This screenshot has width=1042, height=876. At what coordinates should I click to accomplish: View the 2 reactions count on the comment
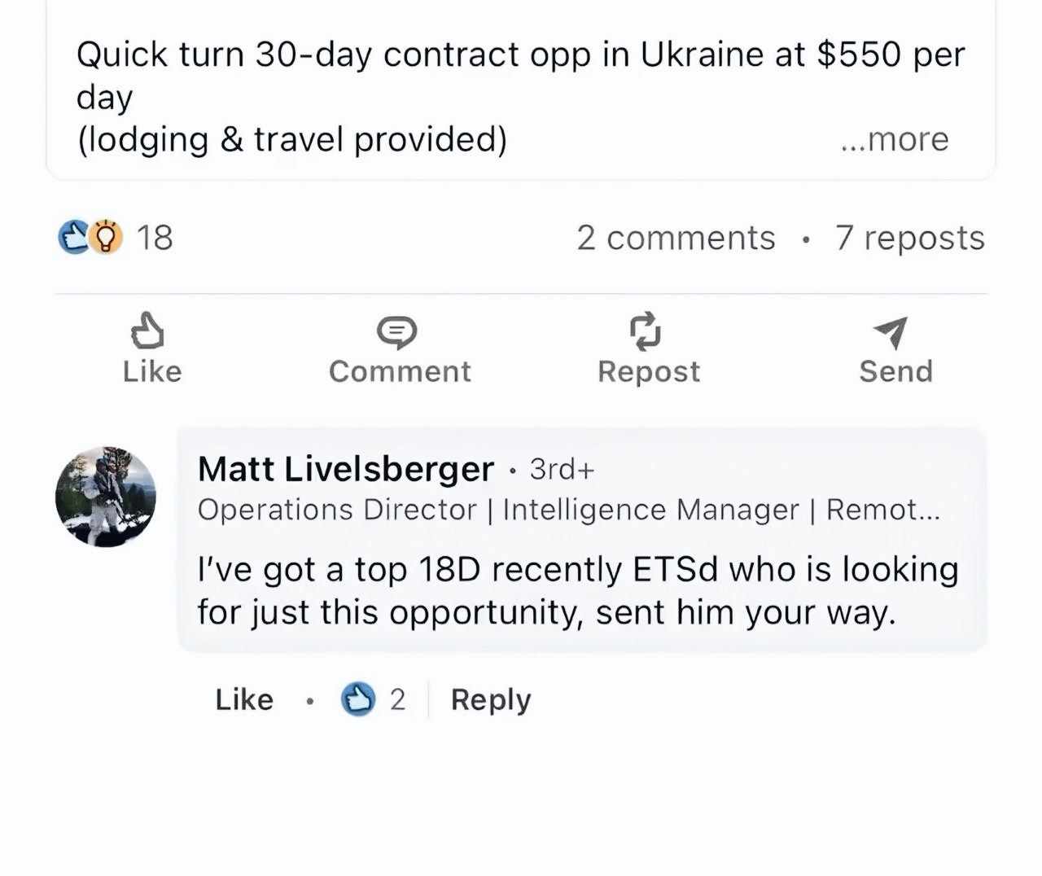click(x=397, y=699)
